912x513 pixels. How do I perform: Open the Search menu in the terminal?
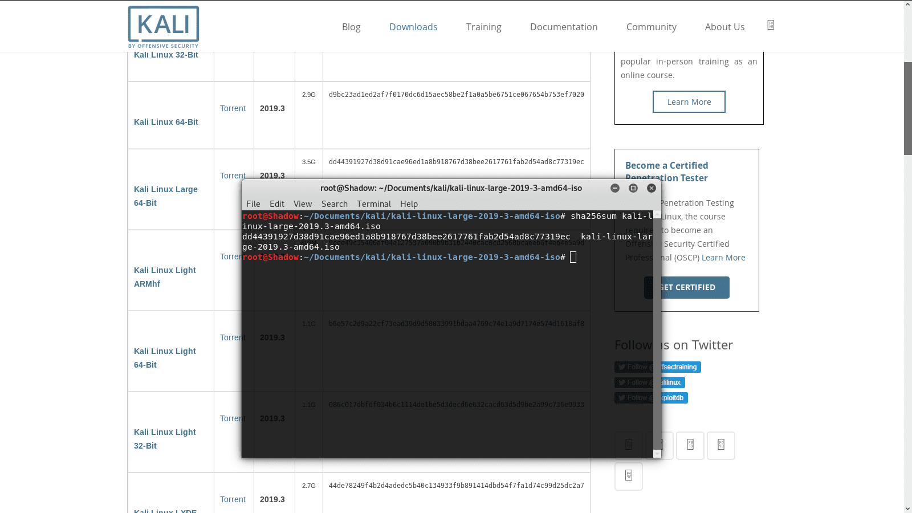335,204
